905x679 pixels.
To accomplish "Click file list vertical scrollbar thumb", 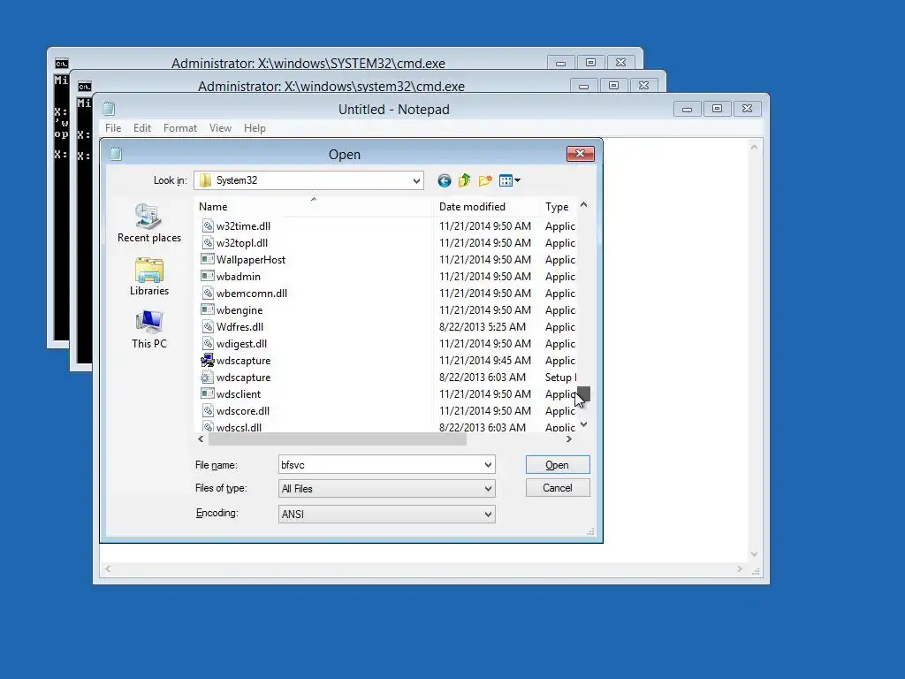I will click(x=583, y=394).
